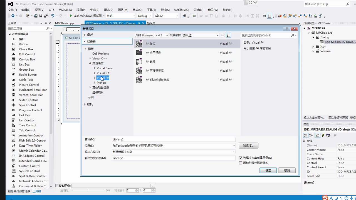Click the Quick Launch search icon
Image resolution: width=356 pixels, height=200 pixels.
(x=348, y=4)
